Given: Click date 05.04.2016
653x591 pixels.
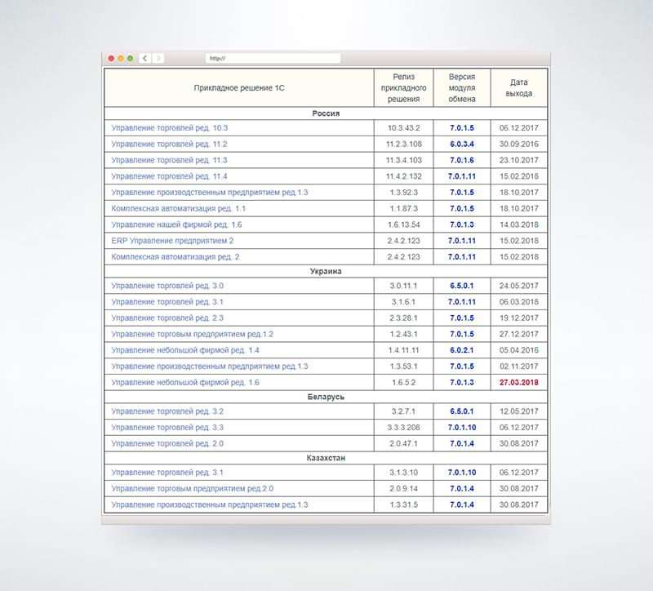Looking at the screenshot, I should pos(519,350).
